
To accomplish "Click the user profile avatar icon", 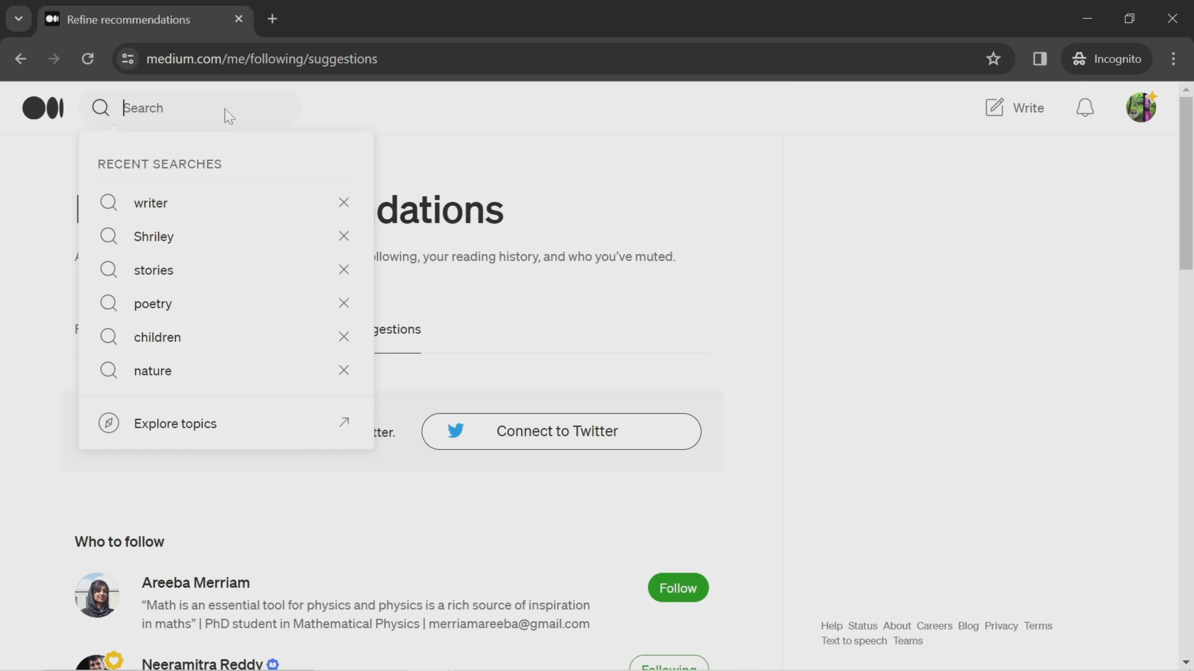I will click(x=1141, y=107).
